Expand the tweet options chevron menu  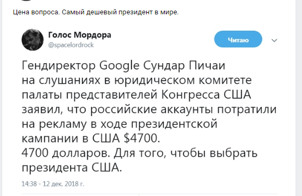[x=274, y=40]
